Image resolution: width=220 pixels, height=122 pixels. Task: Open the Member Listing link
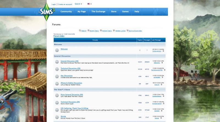[120, 31]
